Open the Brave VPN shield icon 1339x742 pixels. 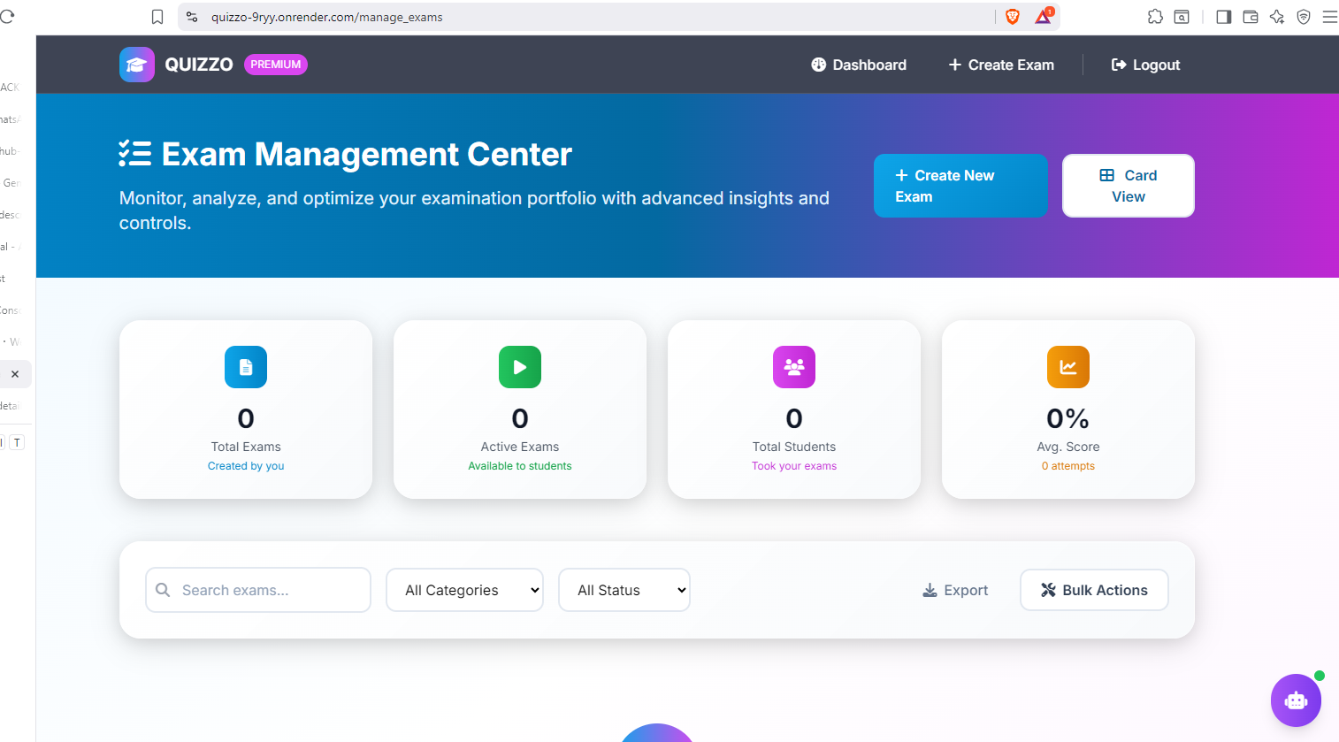click(x=1304, y=17)
